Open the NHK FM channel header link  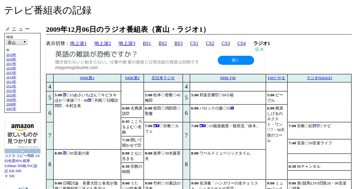tap(228, 78)
